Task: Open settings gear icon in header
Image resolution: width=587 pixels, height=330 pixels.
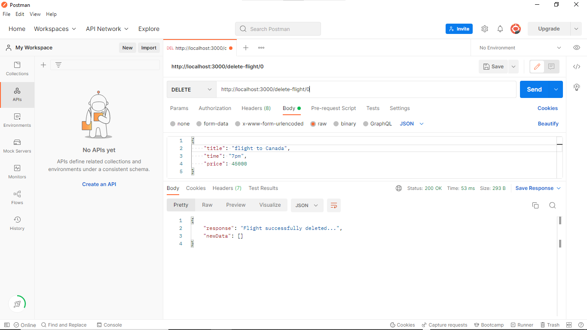Action: click(x=485, y=29)
